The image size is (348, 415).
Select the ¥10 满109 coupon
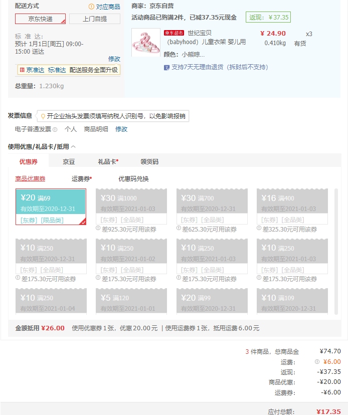point(292,301)
